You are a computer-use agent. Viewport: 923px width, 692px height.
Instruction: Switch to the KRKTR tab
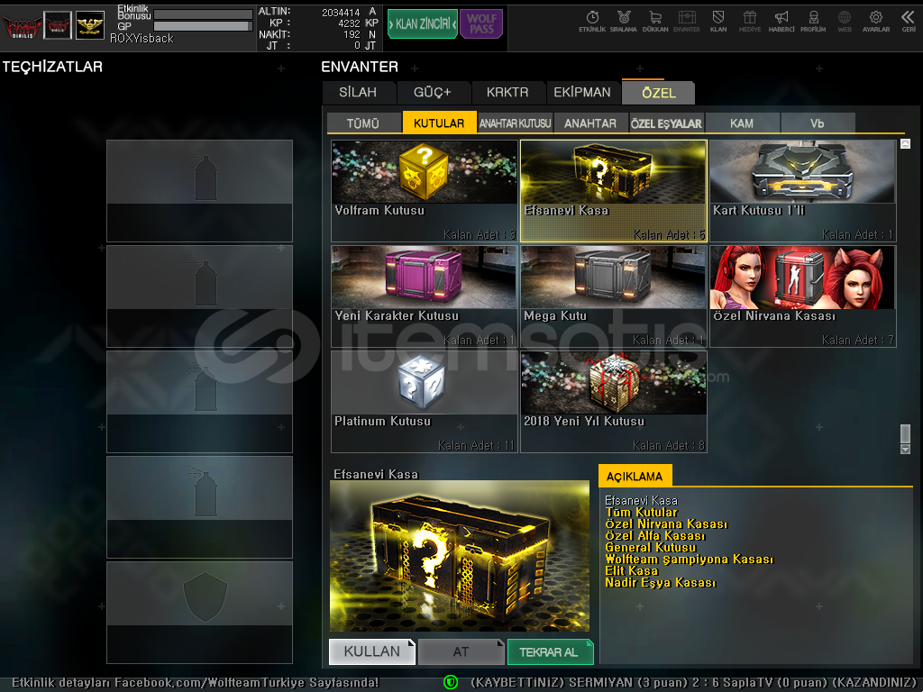(507, 93)
